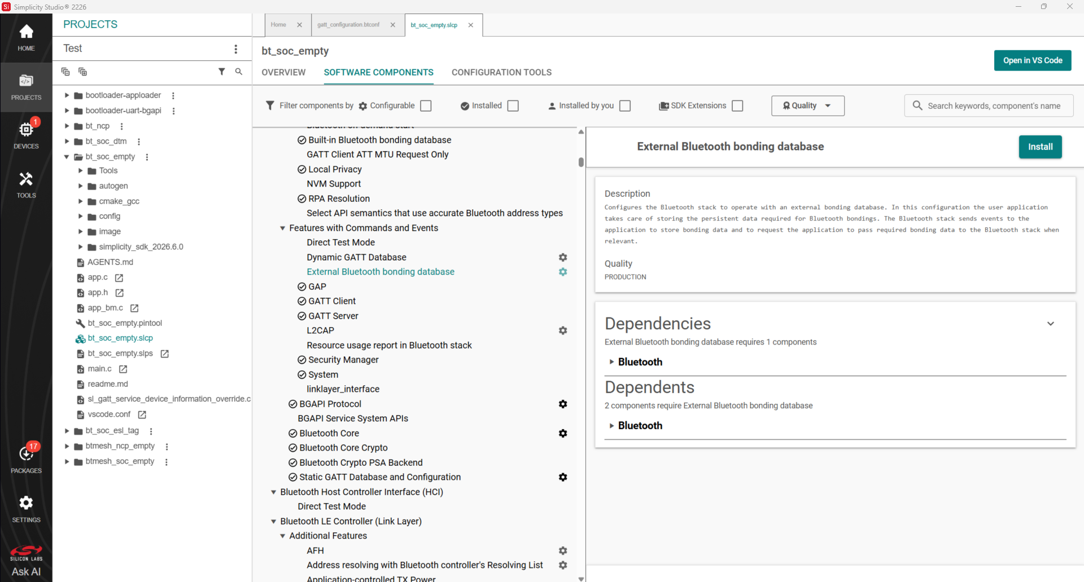Switch to the CONFIGURATION TOOLS tab
This screenshot has height=582, width=1084.
click(501, 72)
